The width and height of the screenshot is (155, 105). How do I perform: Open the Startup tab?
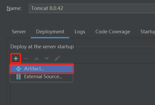pos(148,32)
